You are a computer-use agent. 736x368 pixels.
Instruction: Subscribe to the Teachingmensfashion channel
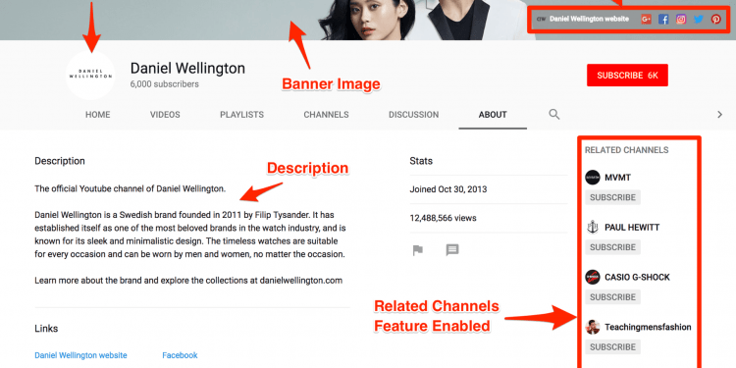pyautogui.click(x=612, y=346)
